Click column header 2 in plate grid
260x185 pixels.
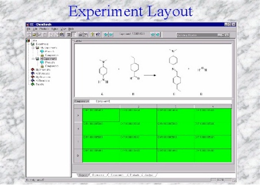coord(138,106)
